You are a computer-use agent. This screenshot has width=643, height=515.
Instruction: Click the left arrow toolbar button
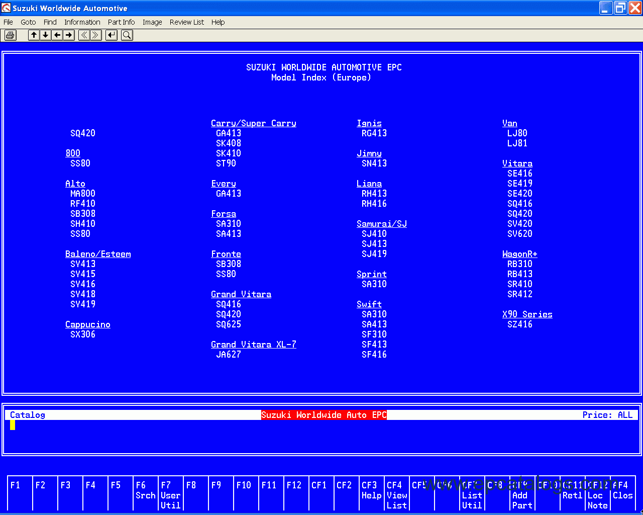pyautogui.click(x=57, y=35)
